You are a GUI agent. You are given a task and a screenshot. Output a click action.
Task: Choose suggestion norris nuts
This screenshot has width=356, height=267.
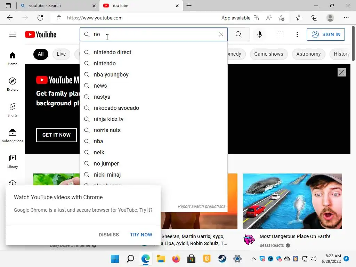pos(153,130)
